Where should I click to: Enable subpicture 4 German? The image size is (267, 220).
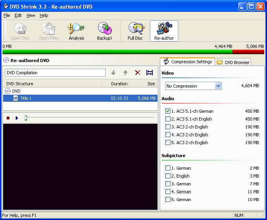pyautogui.click(x=168, y=191)
